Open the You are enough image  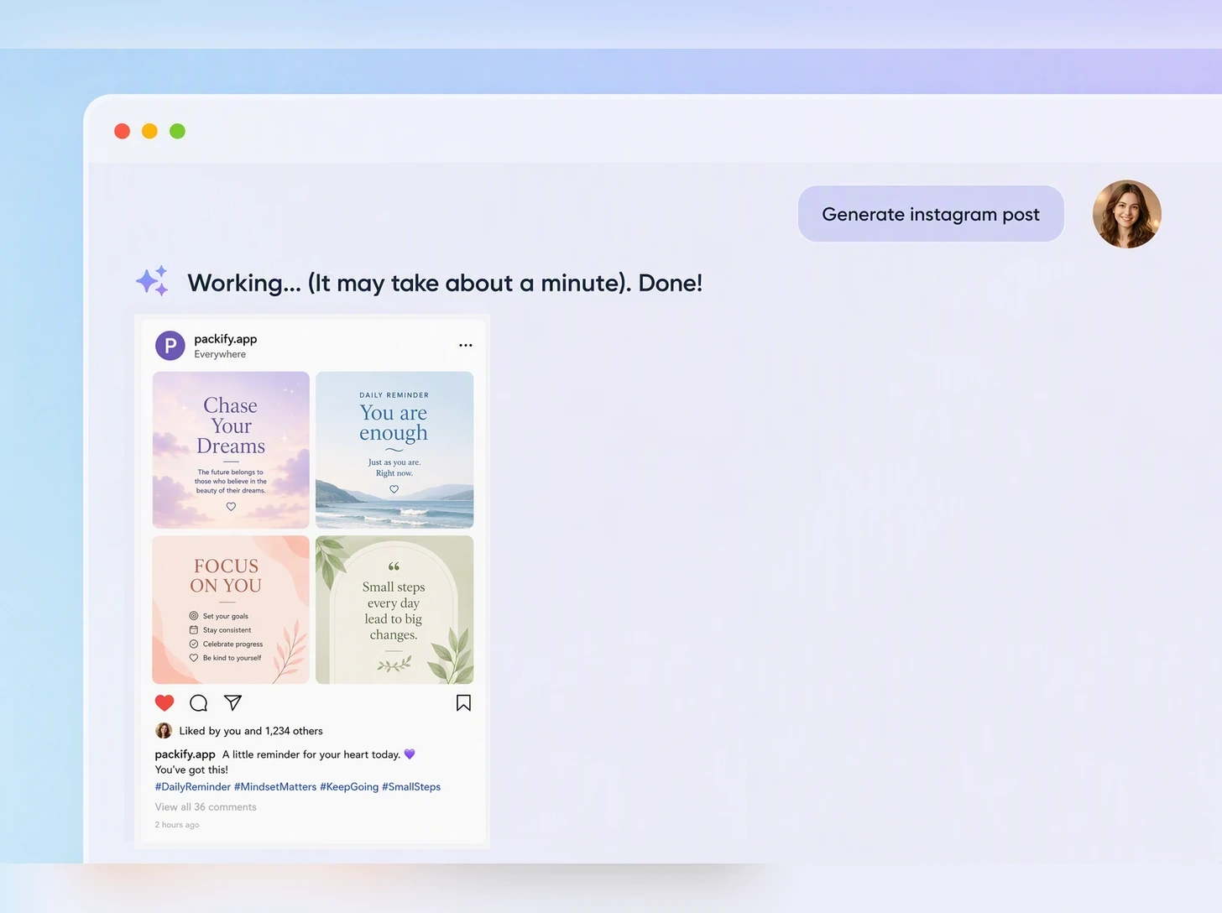[394, 450]
